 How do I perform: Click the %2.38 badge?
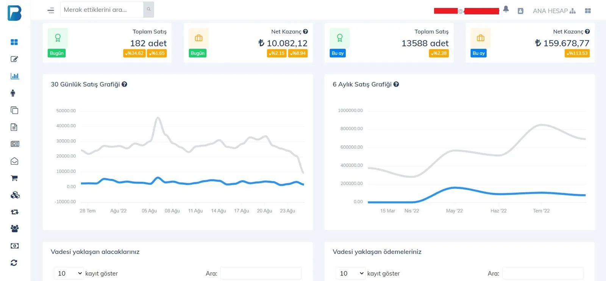click(439, 54)
